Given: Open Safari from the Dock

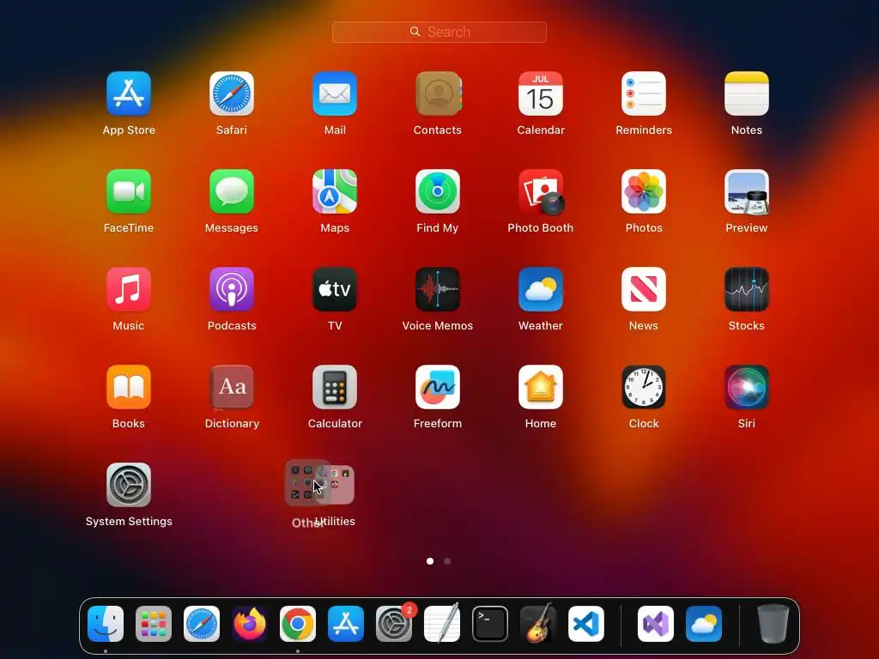Looking at the screenshot, I should (202, 624).
